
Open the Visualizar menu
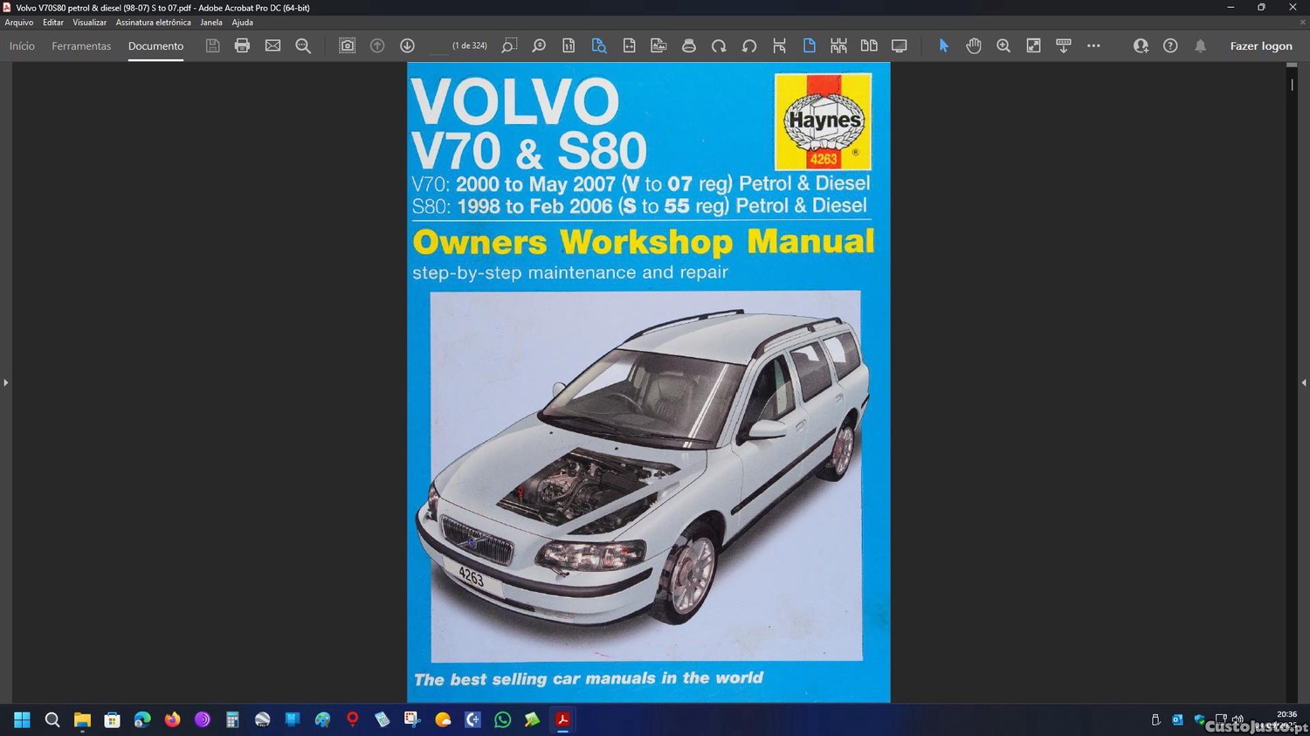[89, 23]
